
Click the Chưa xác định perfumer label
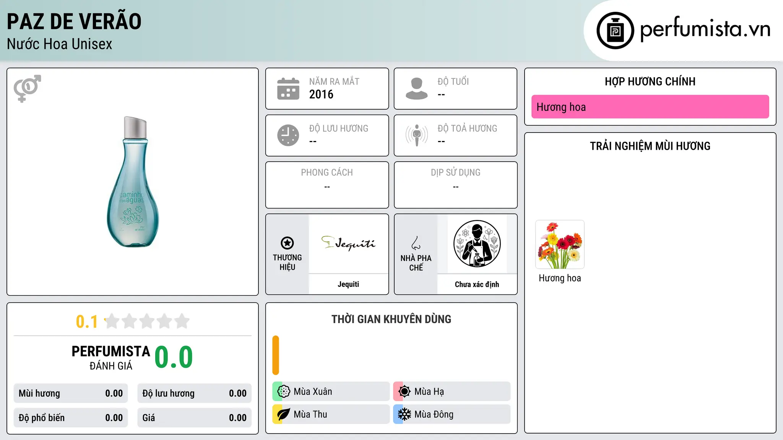coord(477,284)
